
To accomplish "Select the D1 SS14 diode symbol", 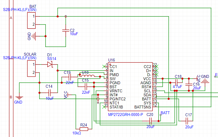I will click(50, 64).
